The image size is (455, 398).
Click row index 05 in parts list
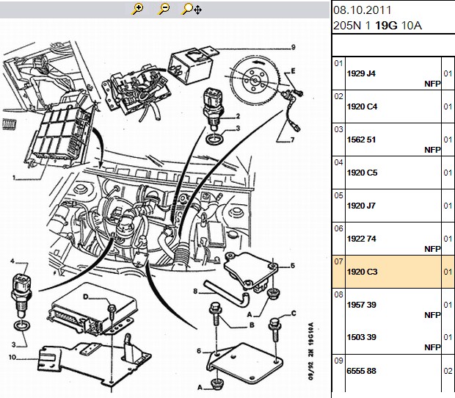point(338,195)
